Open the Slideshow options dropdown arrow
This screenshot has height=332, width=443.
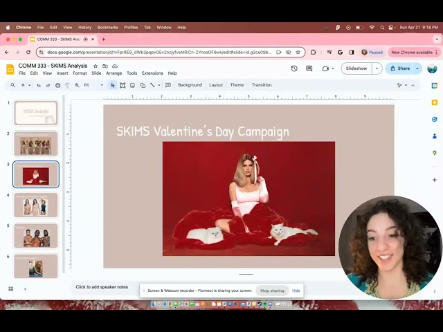click(377, 68)
